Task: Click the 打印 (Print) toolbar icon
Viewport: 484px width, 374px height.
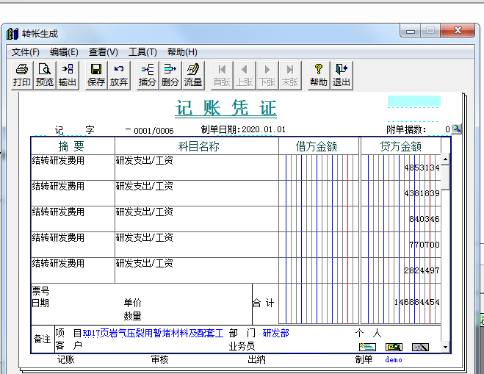Action: 22,76
